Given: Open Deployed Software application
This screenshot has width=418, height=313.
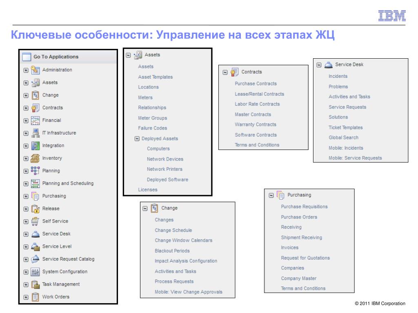Looking at the screenshot, I should tap(167, 180).
